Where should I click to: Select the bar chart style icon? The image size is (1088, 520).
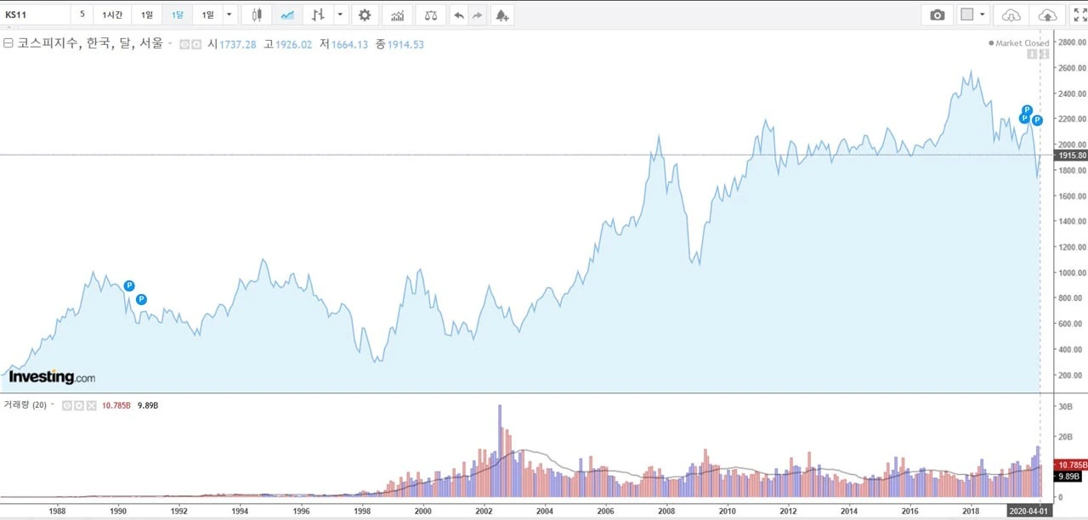coord(318,14)
